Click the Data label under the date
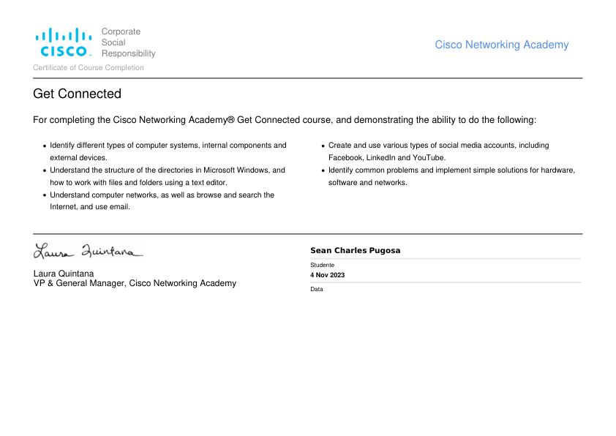The height and width of the screenshot is (436, 616). (x=317, y=289)
